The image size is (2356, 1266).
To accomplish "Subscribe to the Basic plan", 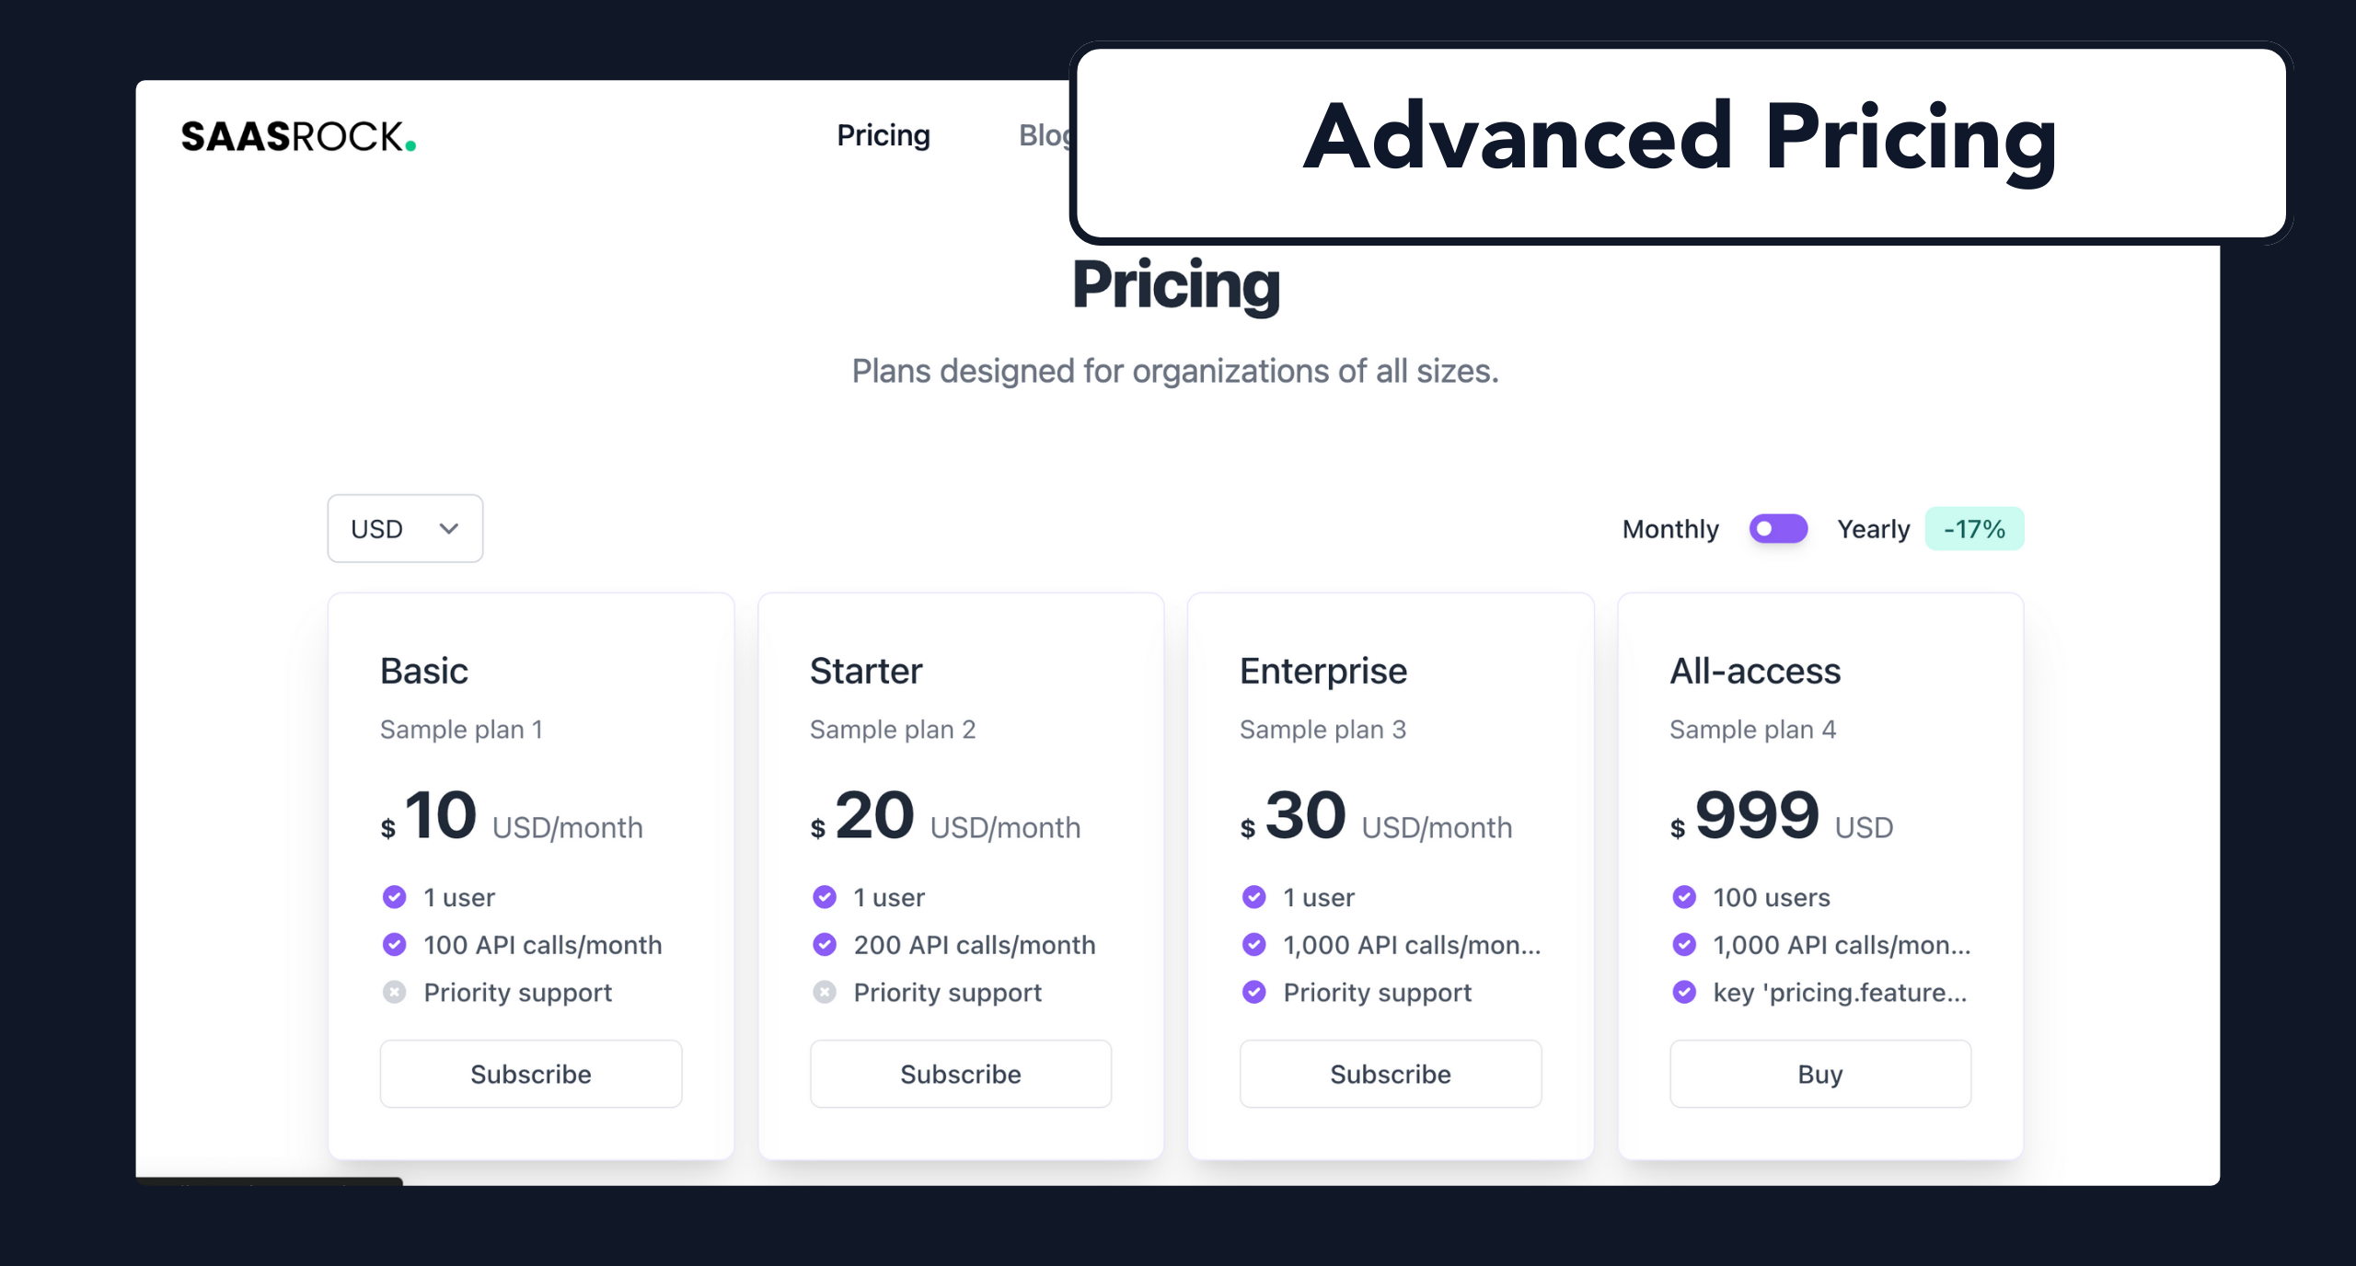I will tap(531, 1074).
